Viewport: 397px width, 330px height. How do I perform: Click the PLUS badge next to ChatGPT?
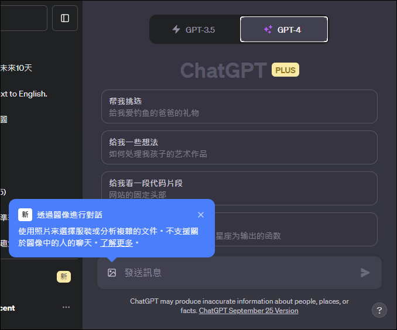click(x=285, y=70)
